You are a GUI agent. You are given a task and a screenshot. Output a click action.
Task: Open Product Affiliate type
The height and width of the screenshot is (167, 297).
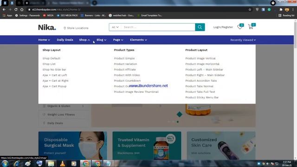125,70
